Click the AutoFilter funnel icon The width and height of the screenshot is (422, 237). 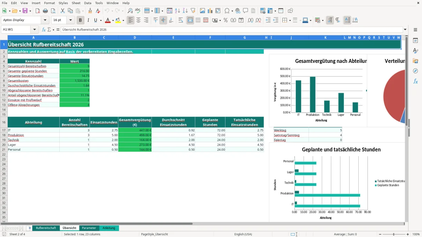[193, 11]
